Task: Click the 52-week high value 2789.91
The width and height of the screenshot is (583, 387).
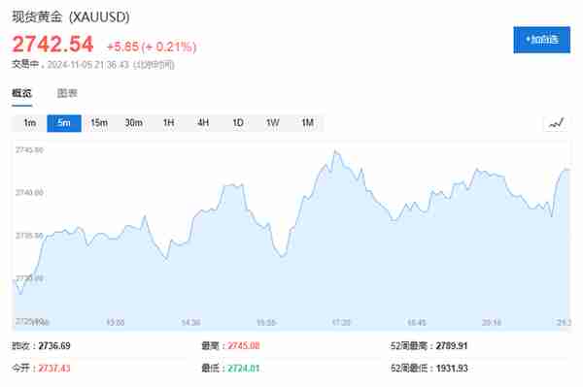Action: point(452,346)
